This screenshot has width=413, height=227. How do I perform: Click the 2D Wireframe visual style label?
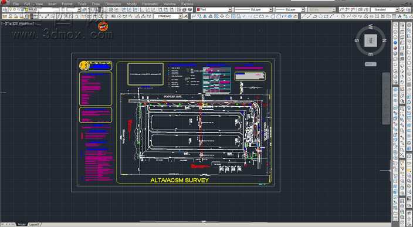pyautogui.click(x=23, y=23)
